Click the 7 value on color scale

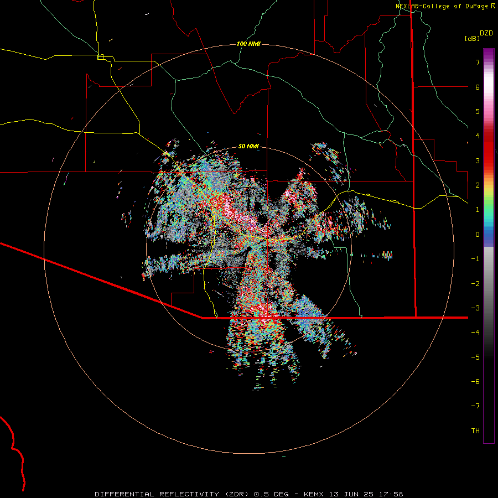(x=478, y=62)
